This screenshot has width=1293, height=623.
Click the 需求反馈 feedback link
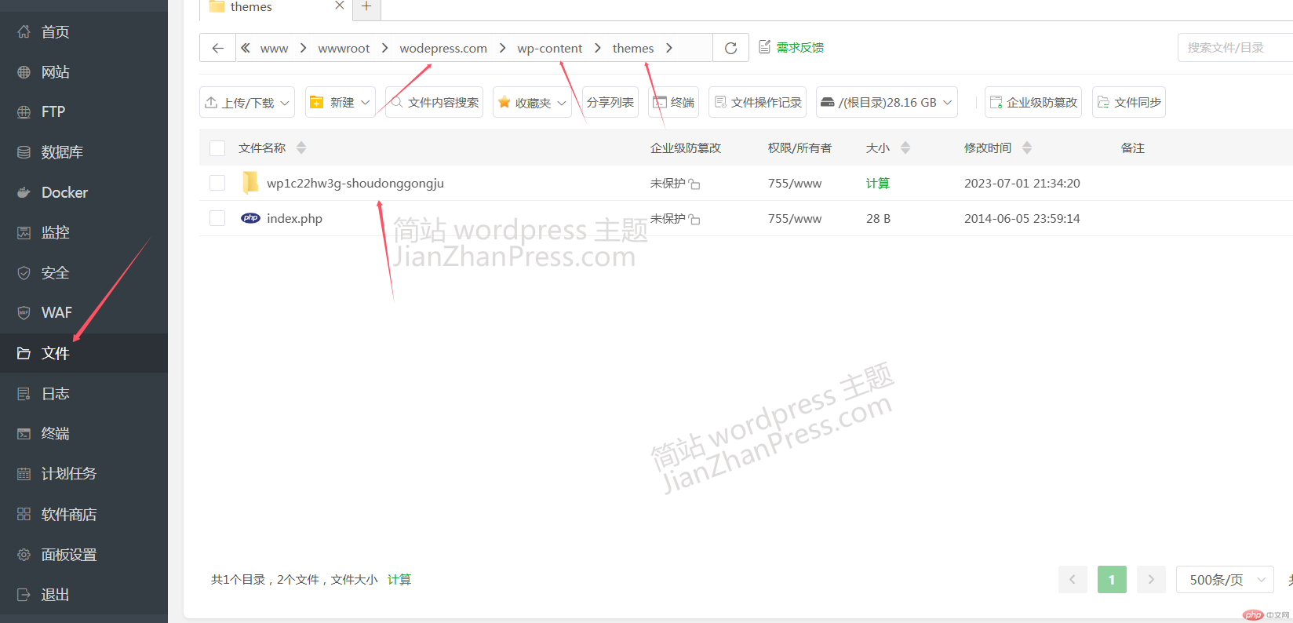coord(792,48)
